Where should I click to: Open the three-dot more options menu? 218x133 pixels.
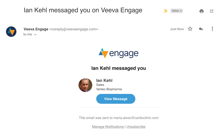[x=212, y=29]
